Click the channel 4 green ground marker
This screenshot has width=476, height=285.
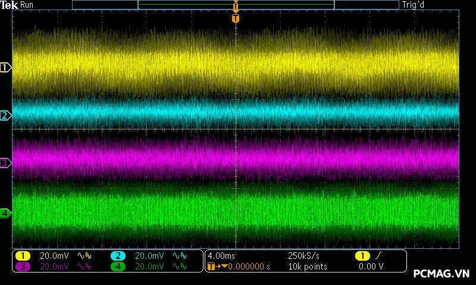[6, 213]
